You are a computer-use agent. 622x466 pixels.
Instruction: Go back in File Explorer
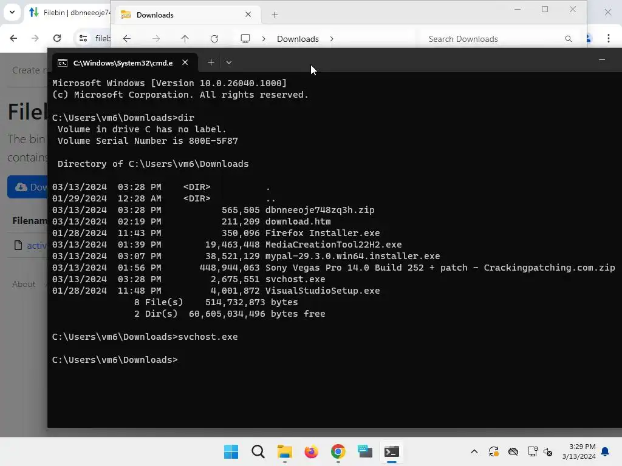point(126,38)
